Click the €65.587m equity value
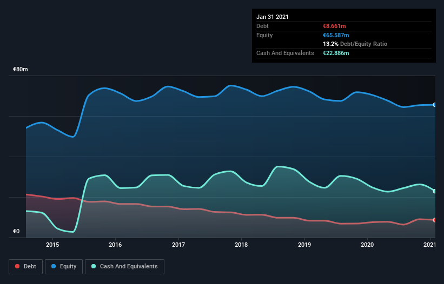The width and height of the screenshot is (444, 284). coord(336,35)
